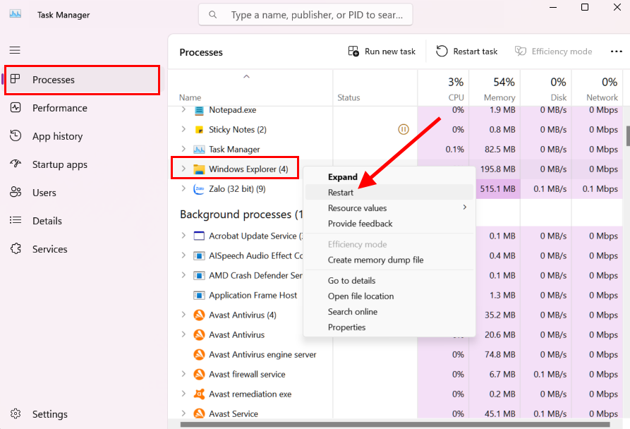
Task: Select Open file location menu entry
Action: click(x=361, y=296)
